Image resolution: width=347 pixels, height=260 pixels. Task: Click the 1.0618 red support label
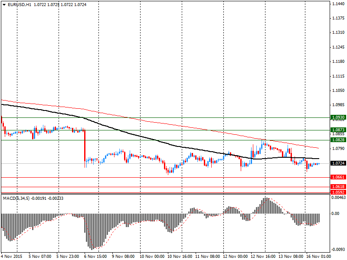[x=338, y=187]
